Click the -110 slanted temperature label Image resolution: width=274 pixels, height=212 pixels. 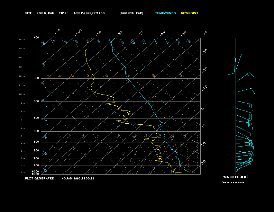click(x=57, y=33)
